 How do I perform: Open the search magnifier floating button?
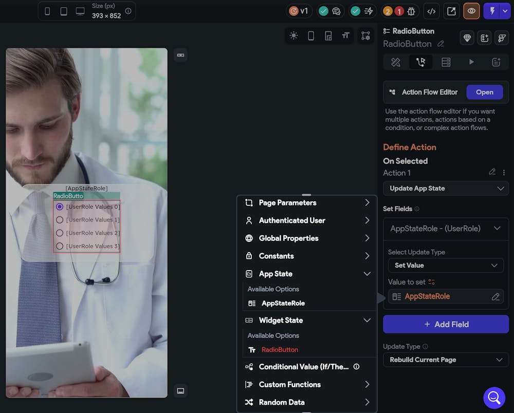pyautogui.click(x=494, y=398)
